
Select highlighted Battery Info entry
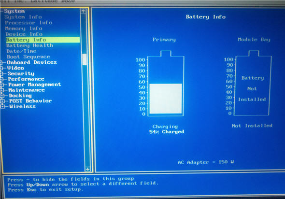43,40
